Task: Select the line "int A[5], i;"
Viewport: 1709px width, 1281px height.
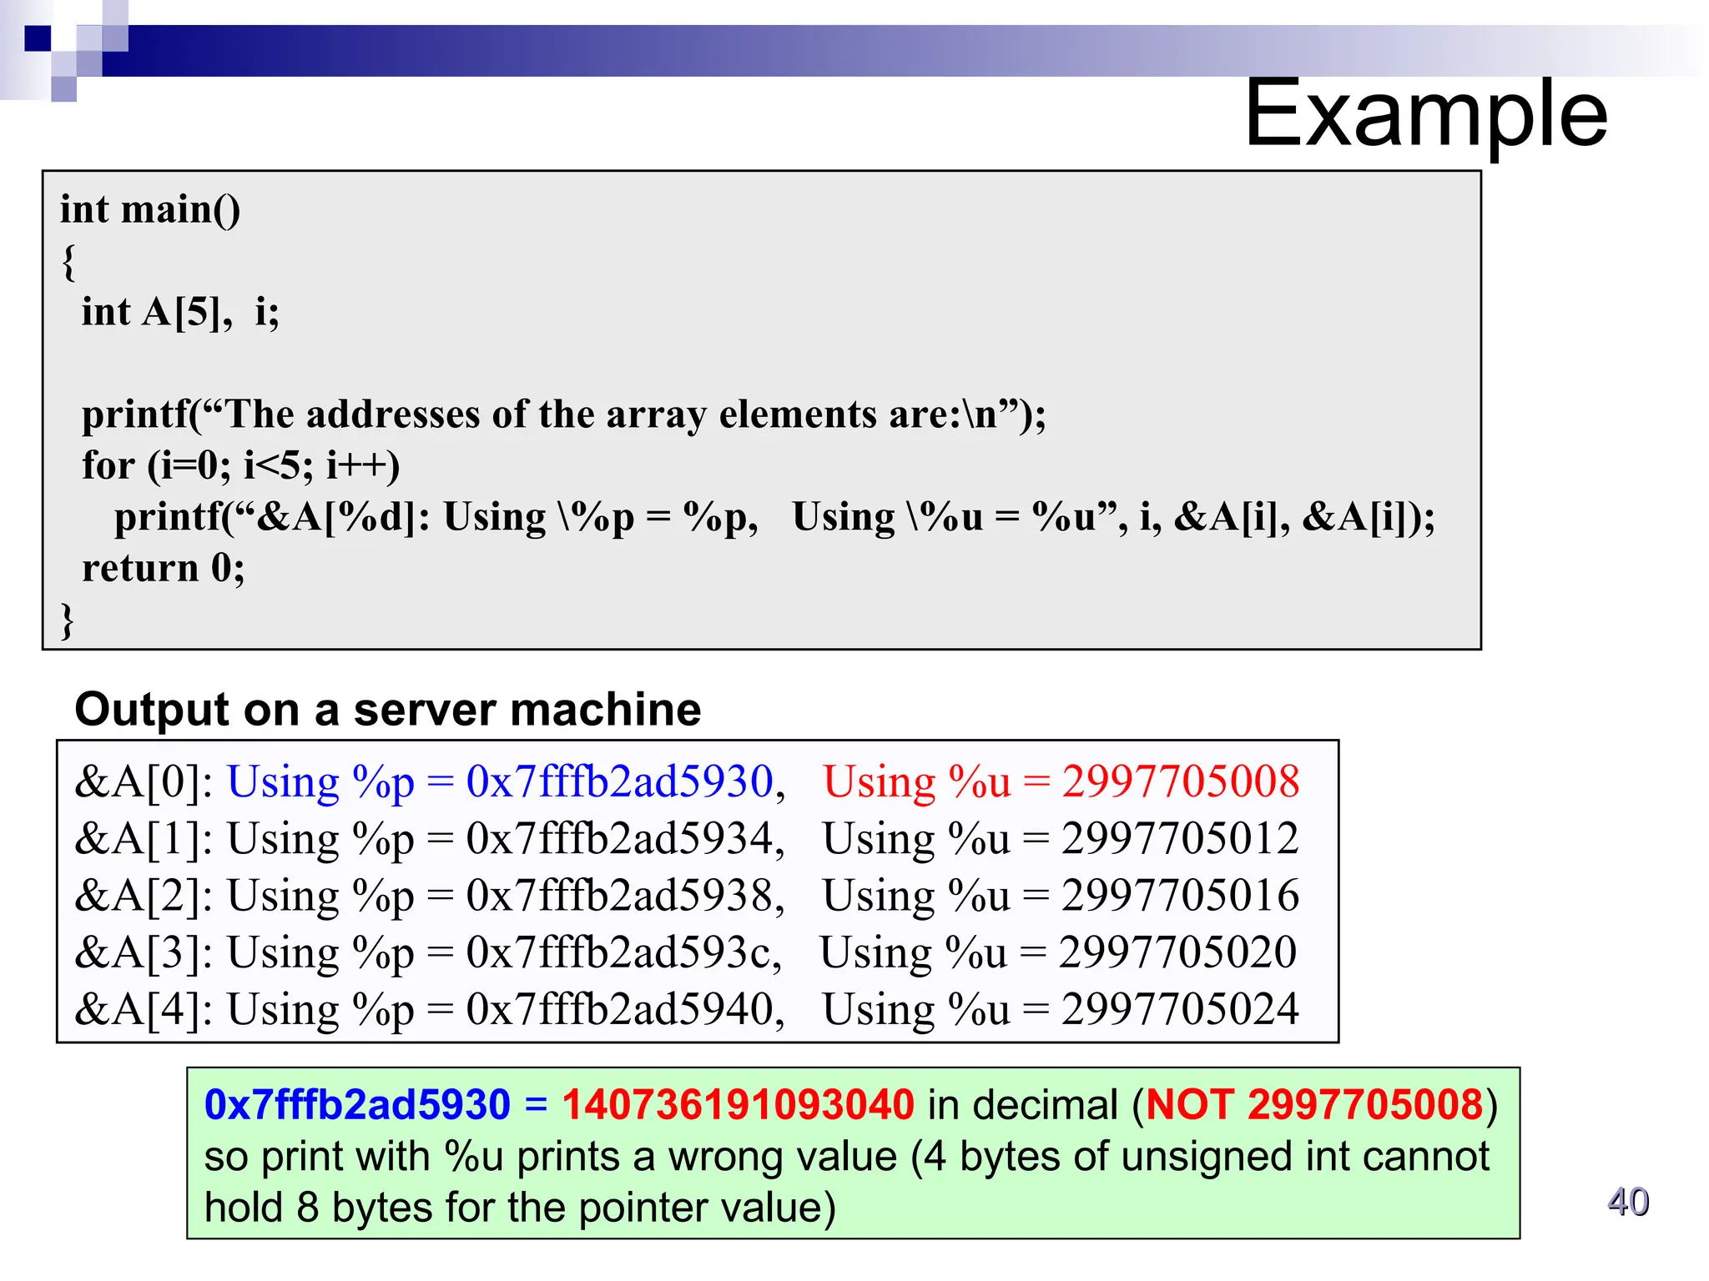Action: click(180, 313)
